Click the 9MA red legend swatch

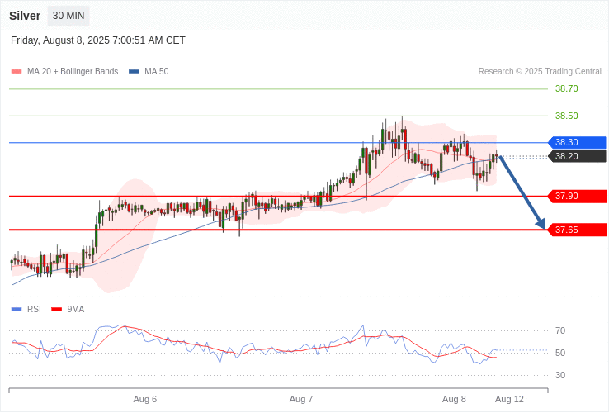(57, 310)
